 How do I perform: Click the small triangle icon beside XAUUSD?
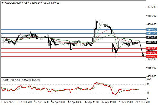2,3
